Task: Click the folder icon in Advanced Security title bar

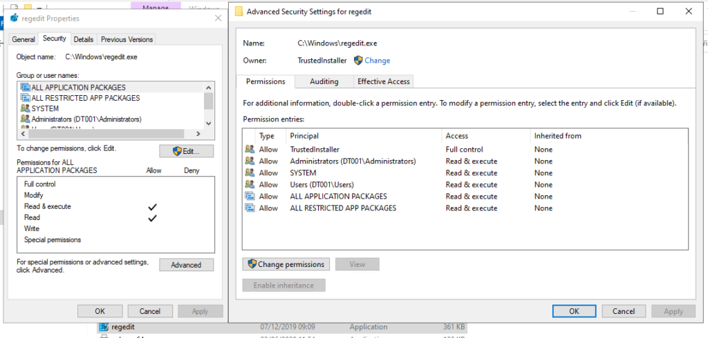Action: (x=239, y=11)
